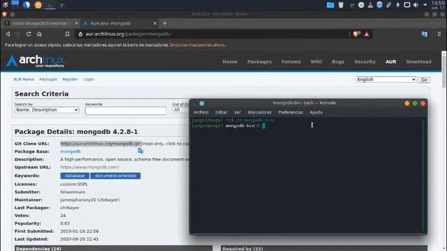Viewport: 447px width, 251px height.
Task: Open Search by Name, Description dropdown
Action: (47, 110)
